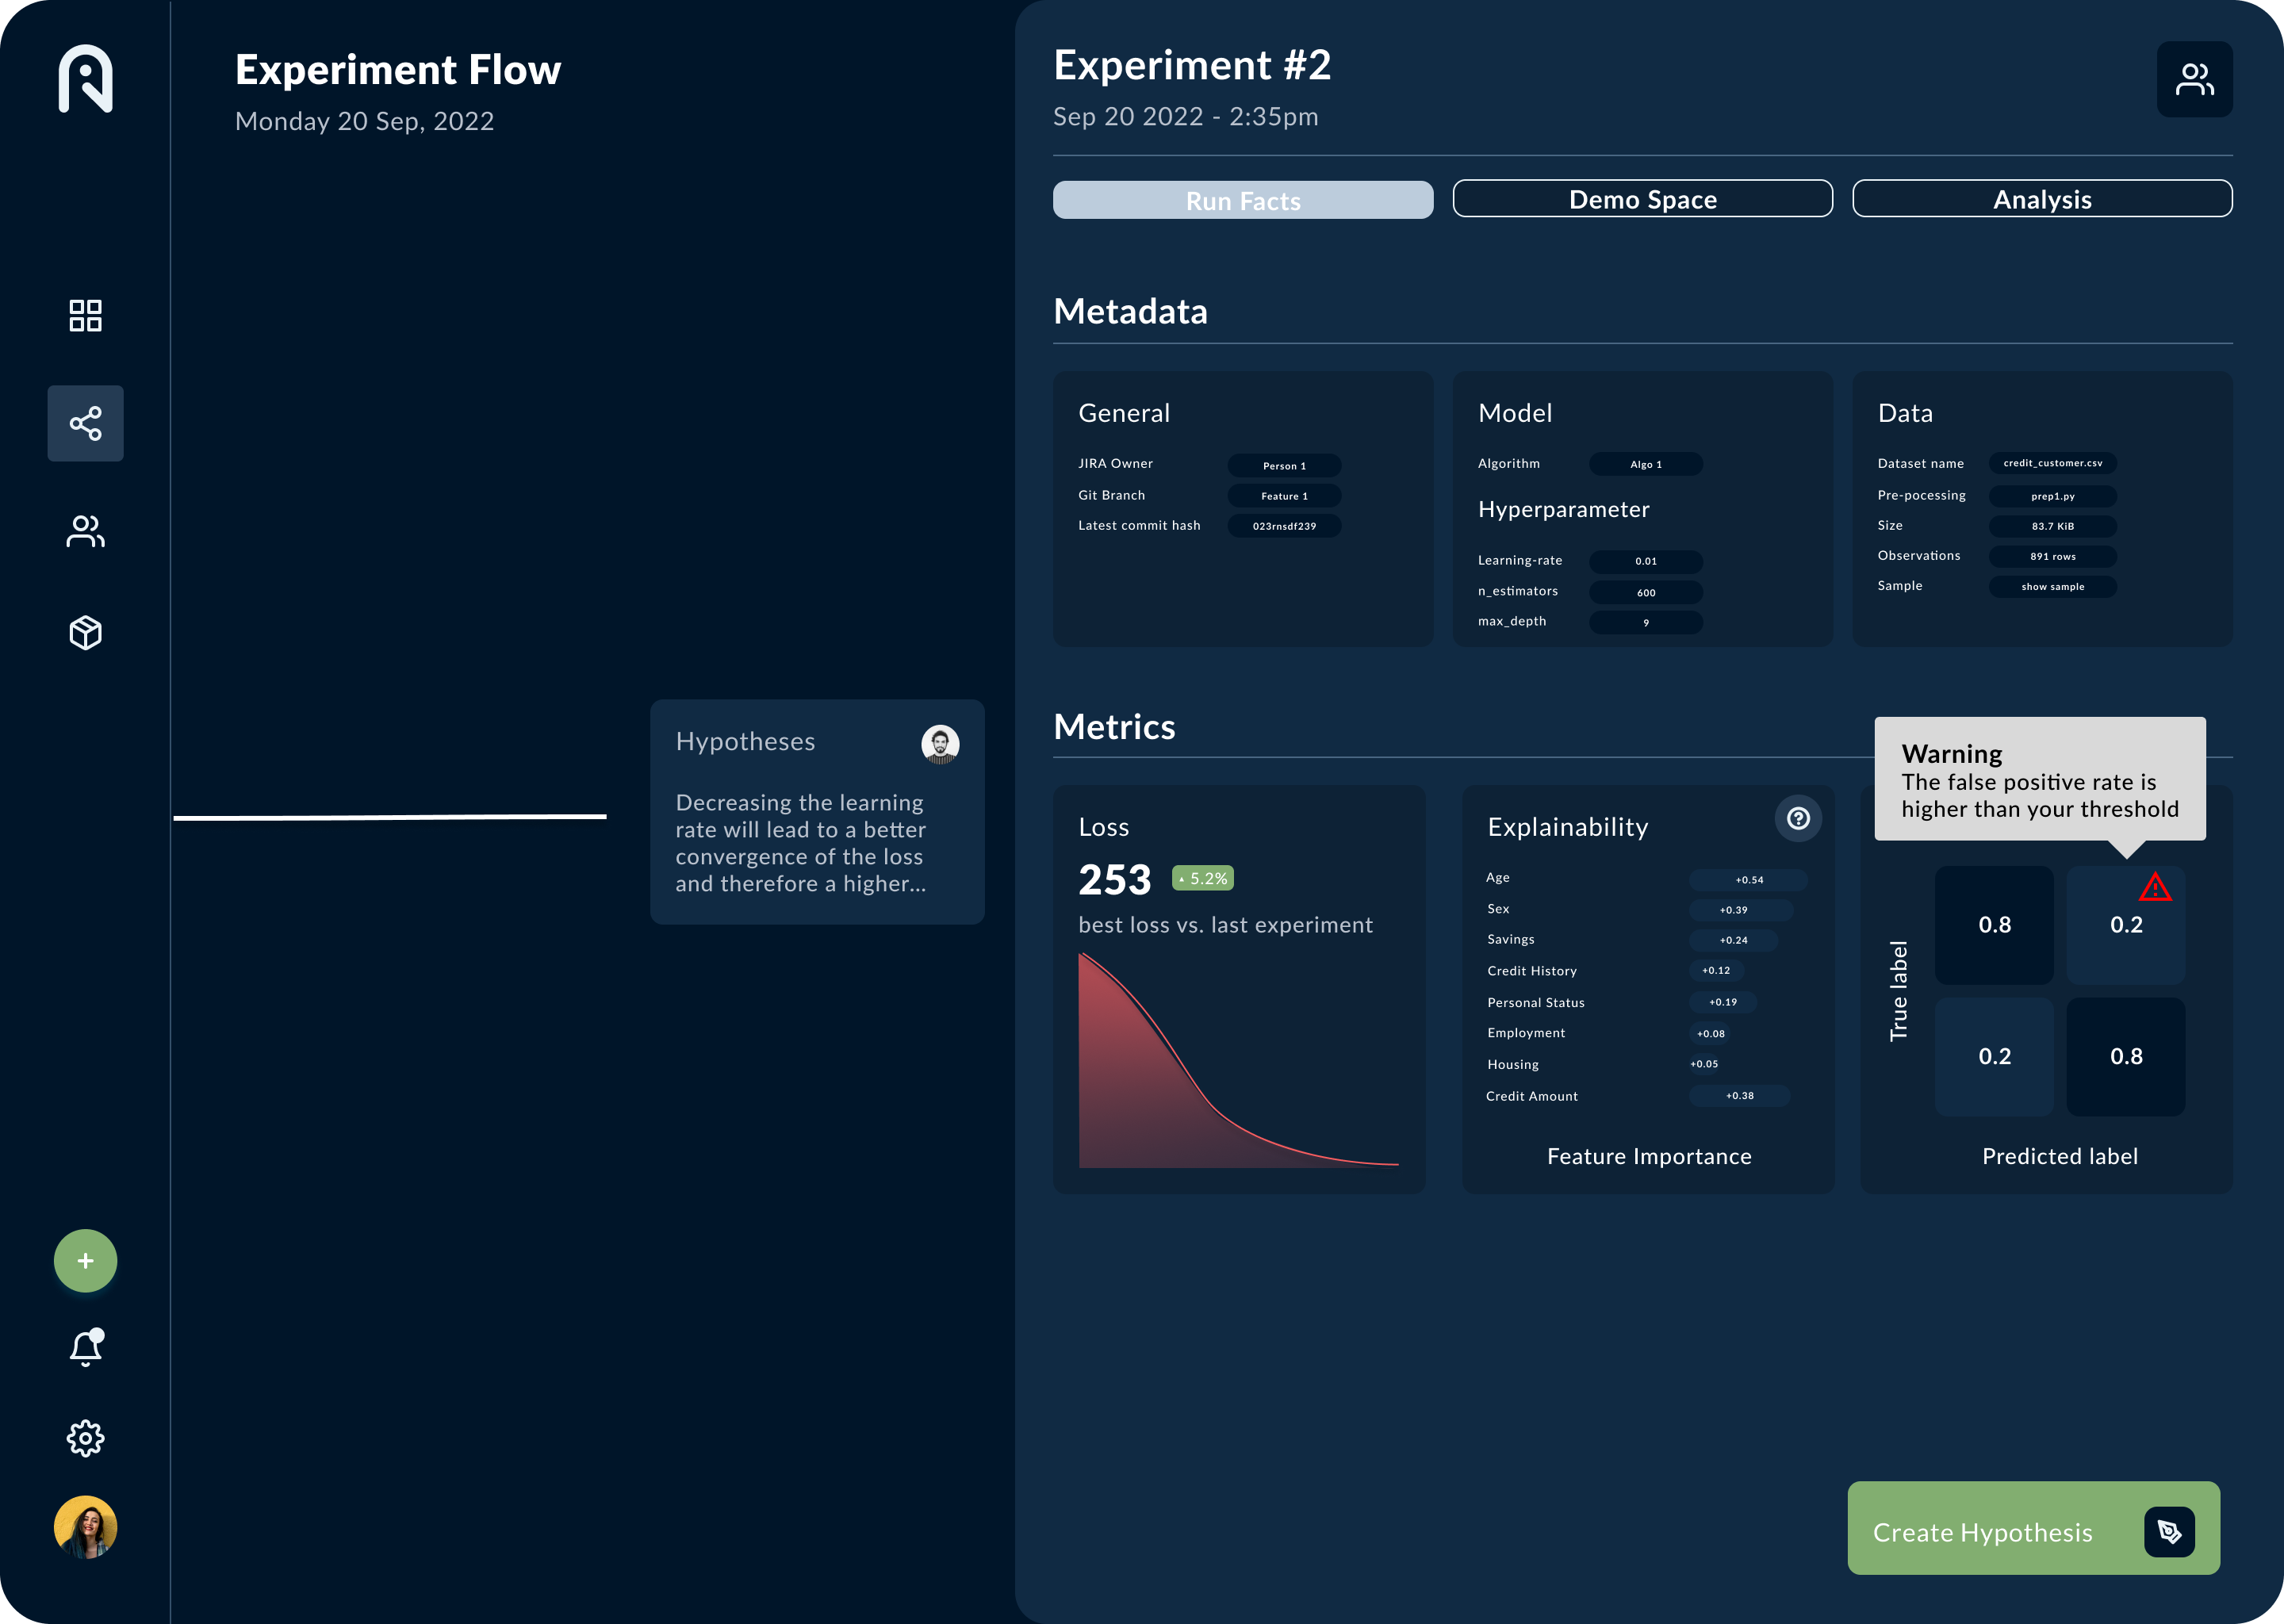
Task: Switch to the Demo Space tab
Action: [1643, 199]
